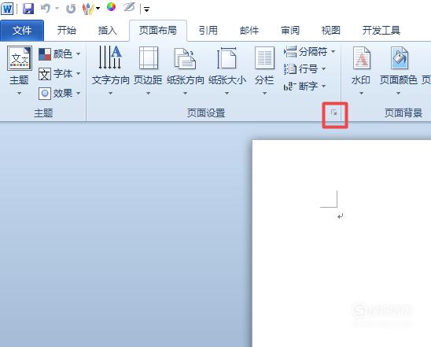Screen dimensions: 431x347
Task: Expand the 分栏 Columns dropdown arrow
Action: click(x=264, y=94)
